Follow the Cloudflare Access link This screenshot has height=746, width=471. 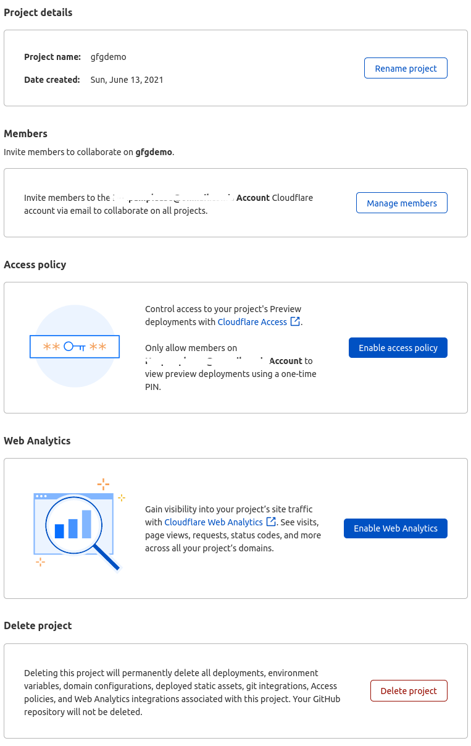click(252, 321)
